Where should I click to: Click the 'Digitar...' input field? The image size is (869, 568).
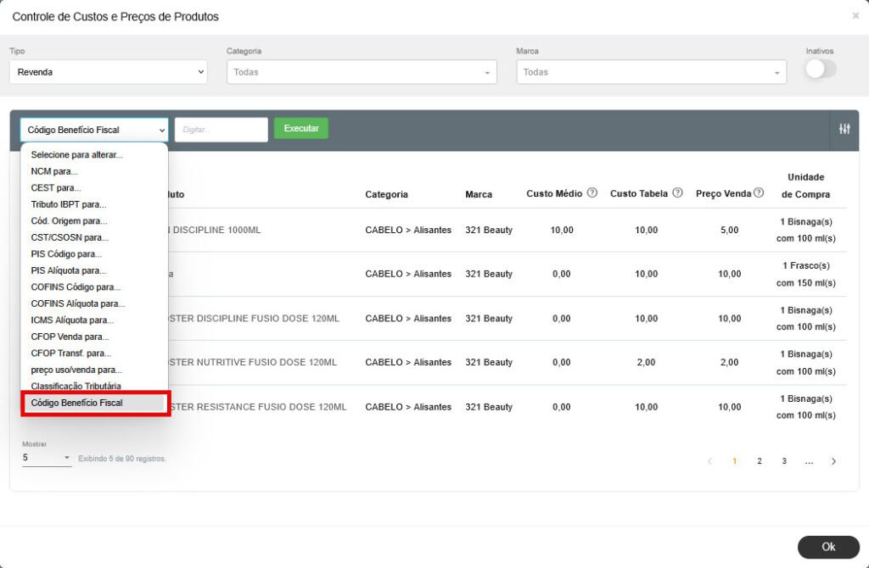pos(221,129)
